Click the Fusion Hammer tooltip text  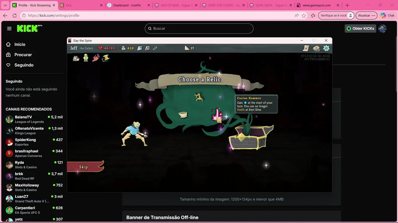pyautogui.click(x=256, y=104)
